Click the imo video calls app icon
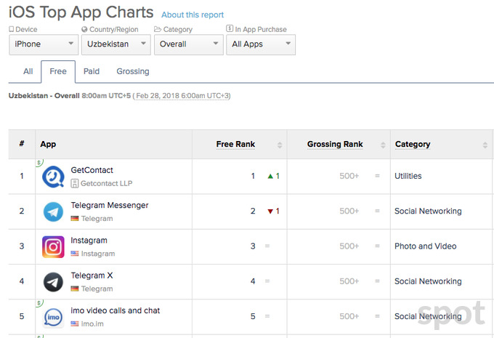Screen dimensions: 494x338 click(x=53, y=317)
